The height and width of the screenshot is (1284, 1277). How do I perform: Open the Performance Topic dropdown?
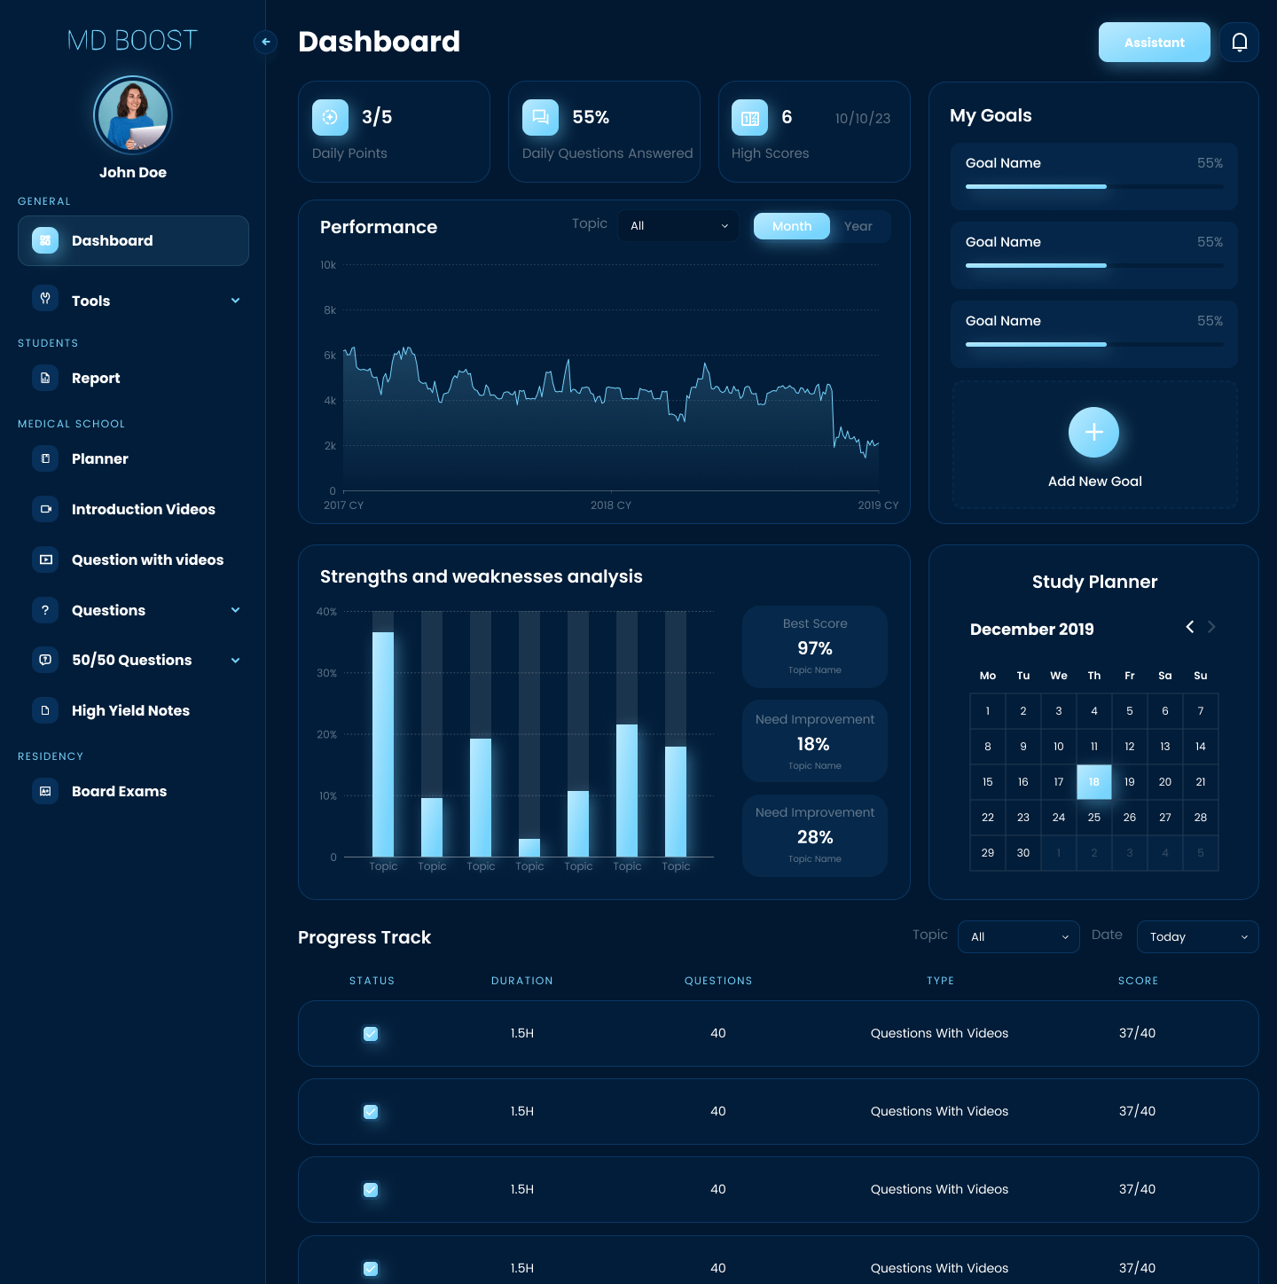(x=678, y=226)
